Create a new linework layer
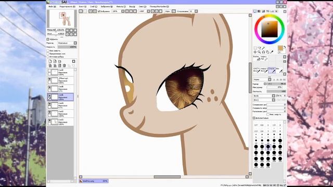The image size is (333, 187). [x=55, y=61]
